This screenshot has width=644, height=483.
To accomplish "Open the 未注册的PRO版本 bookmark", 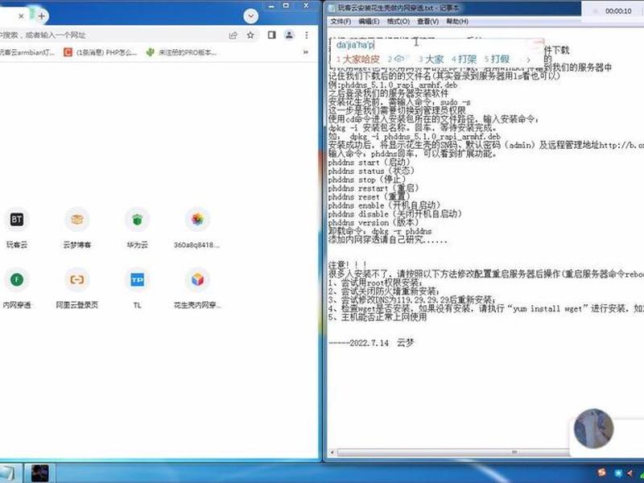I will [x=181, y=52].
